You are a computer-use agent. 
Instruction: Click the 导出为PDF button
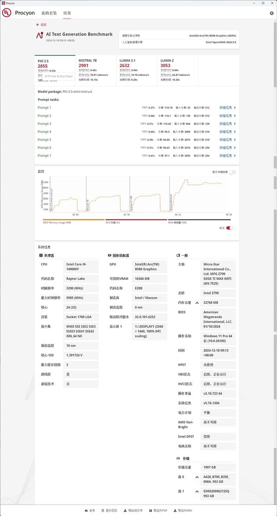(158, 510)
